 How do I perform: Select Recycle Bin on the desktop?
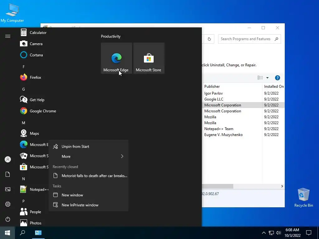point(303,198)
